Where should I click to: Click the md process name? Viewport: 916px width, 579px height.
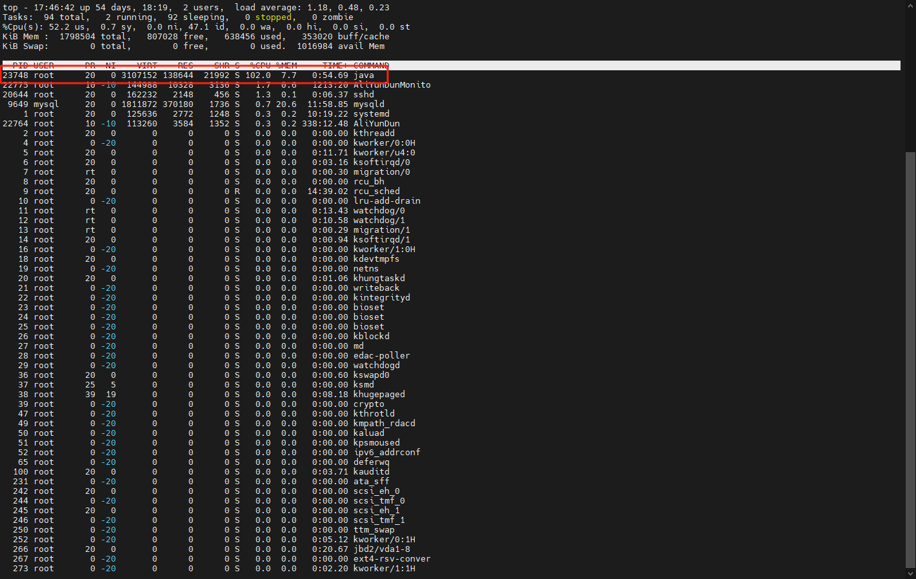359,346
